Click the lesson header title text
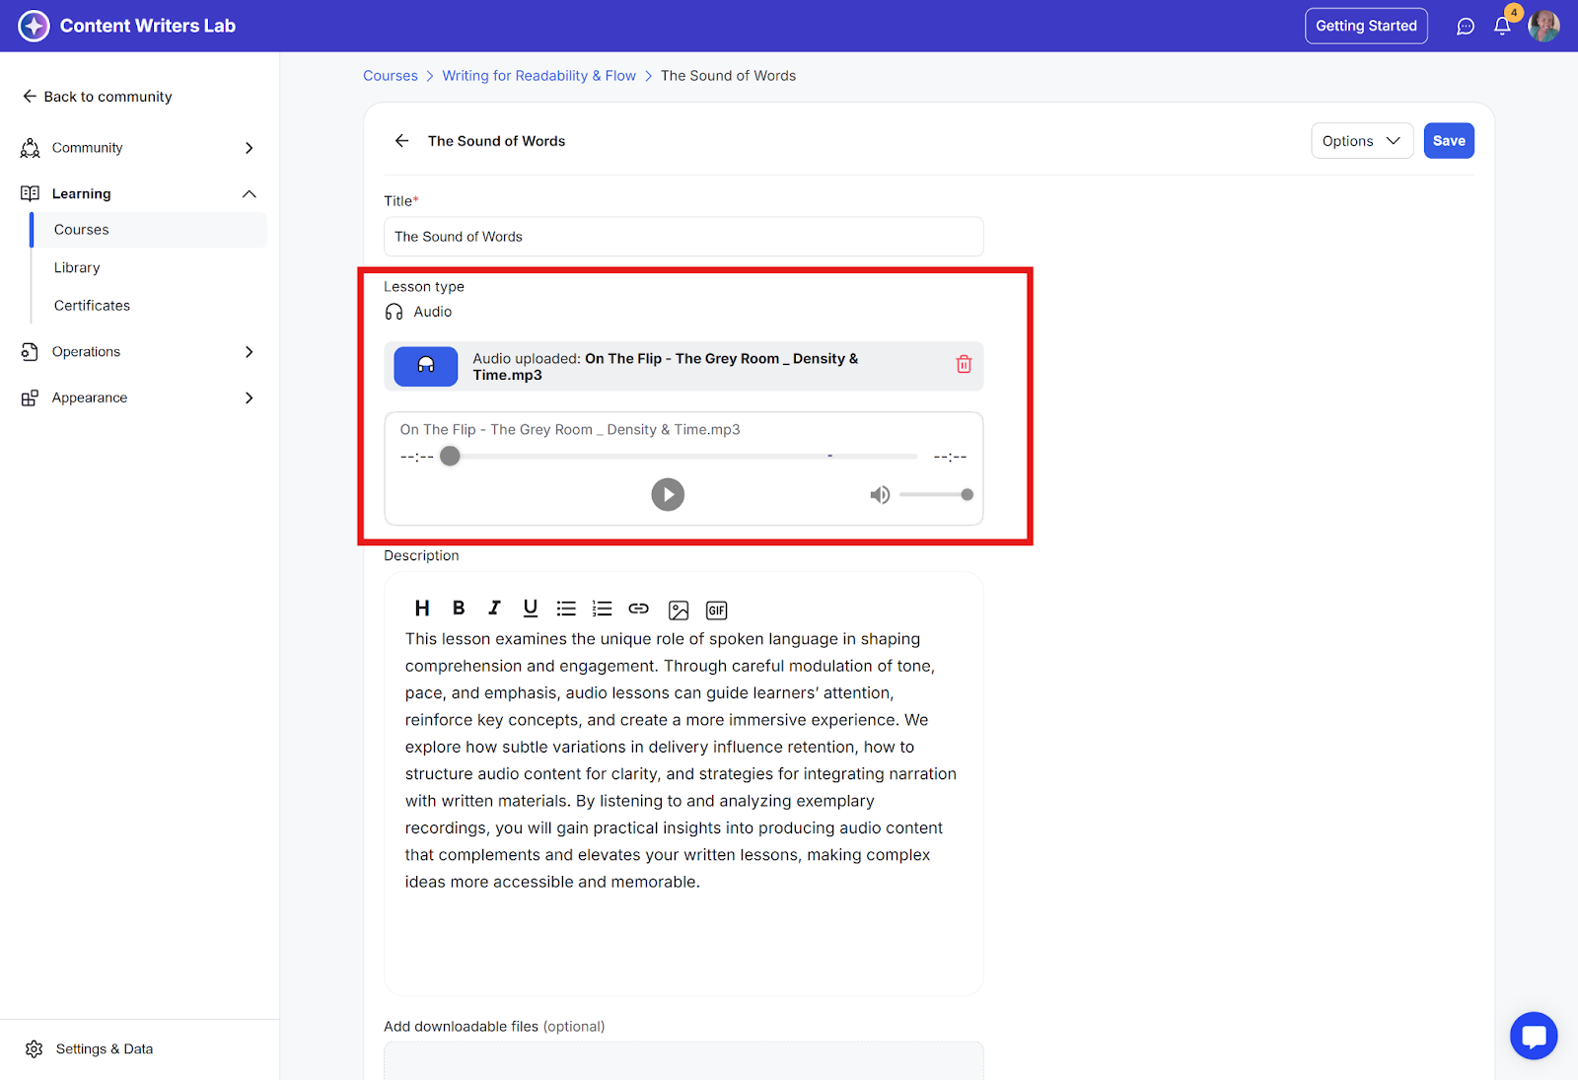Viewport: 1578px width, 1080px height. [496, 141]
